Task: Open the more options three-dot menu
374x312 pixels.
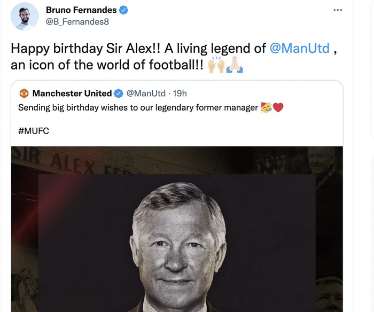Action: 337,10
